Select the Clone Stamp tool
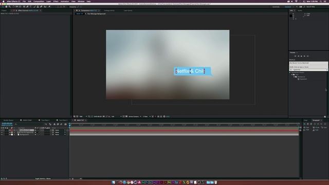The image size is (329, 185). pos(38,7)
